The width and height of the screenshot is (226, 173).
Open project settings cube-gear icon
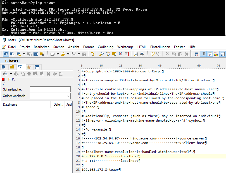[x=42, y=54]
